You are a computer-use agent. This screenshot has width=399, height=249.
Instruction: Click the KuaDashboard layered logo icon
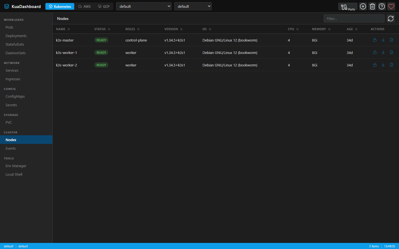click(7, 6)
